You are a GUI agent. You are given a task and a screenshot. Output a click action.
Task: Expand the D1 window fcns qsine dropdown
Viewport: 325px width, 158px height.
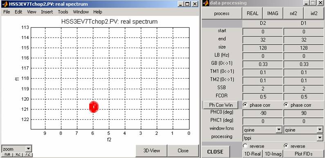click(320, 130)
